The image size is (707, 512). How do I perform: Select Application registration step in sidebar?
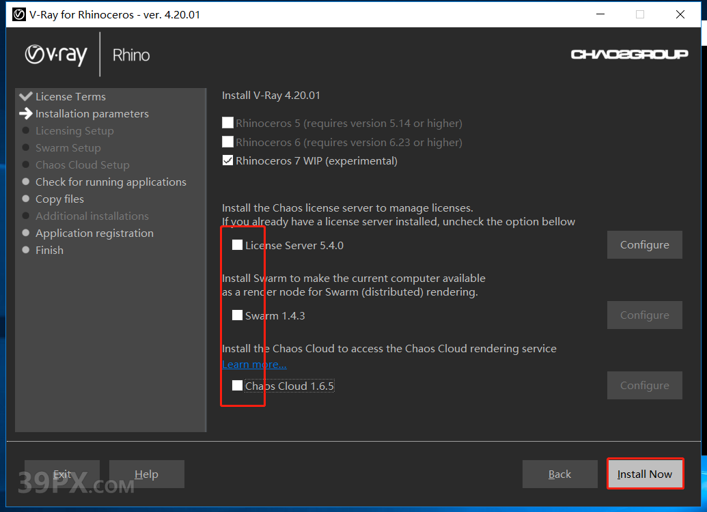coord(94,233)
